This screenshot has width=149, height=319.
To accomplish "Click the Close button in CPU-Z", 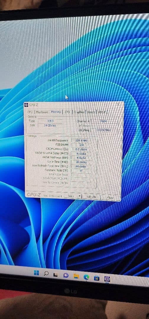I will 110,197.
